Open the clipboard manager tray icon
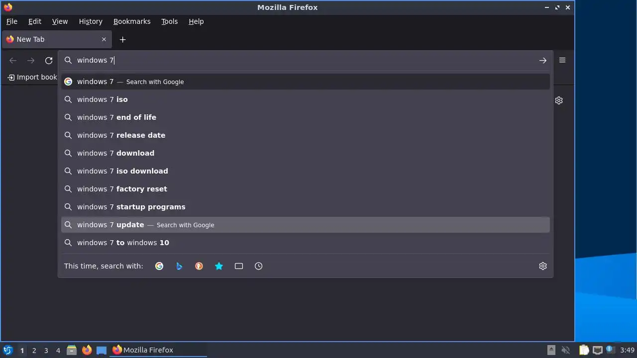 coord(584,350)
